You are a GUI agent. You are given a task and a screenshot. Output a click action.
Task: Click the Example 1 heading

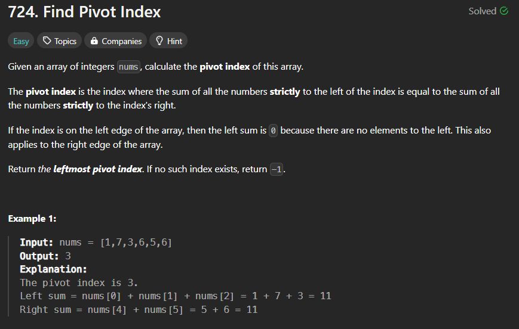pos(32,218)
